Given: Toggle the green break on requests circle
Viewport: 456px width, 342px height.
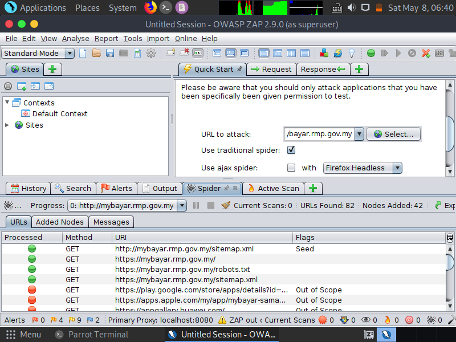Looking at the screenshot, I should pyautogui.click(x=371, y=53).
